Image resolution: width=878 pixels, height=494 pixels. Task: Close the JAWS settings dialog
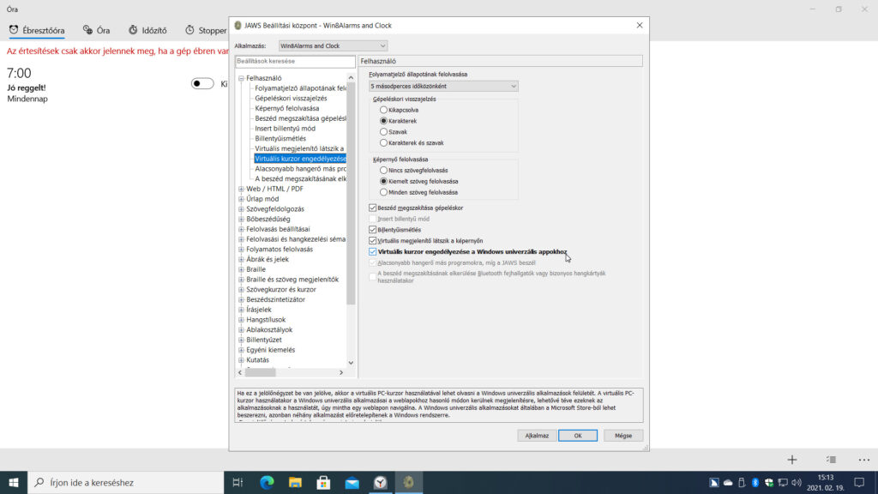click(x=640, y=25)
